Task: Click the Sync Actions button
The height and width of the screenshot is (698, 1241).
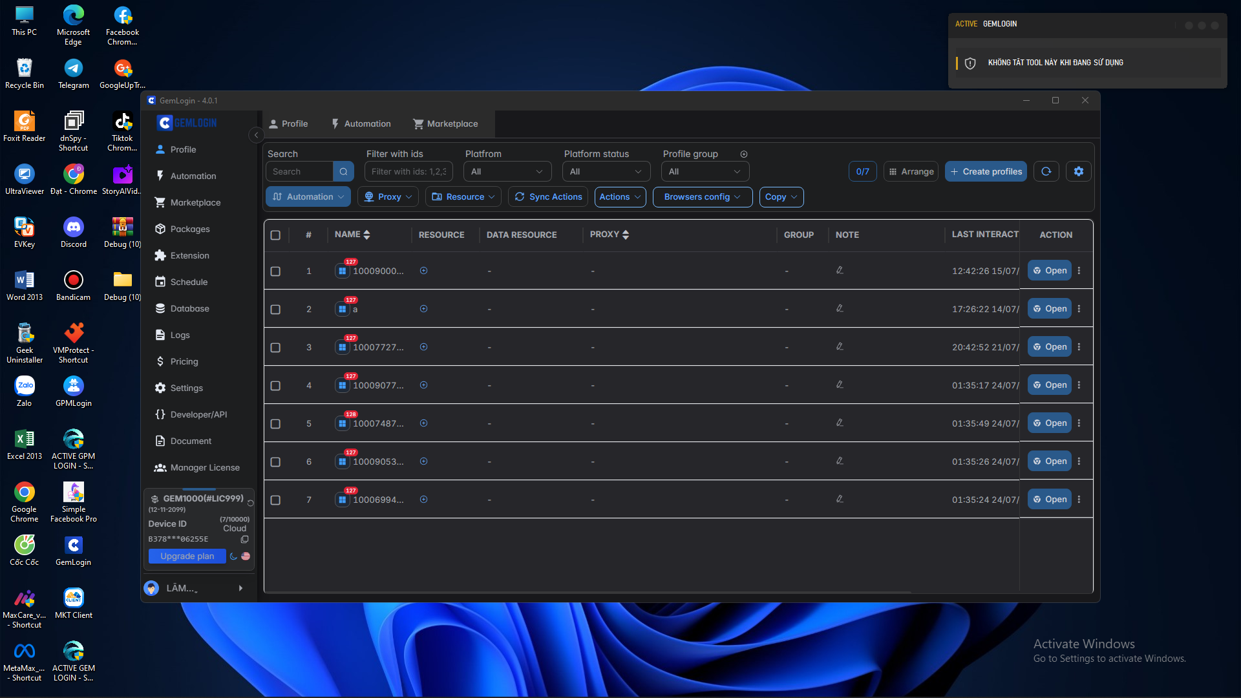Action: click(x=548, y=196)
